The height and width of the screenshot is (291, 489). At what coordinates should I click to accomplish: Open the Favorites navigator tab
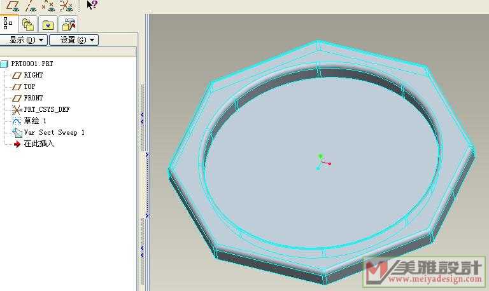(48, 25)
